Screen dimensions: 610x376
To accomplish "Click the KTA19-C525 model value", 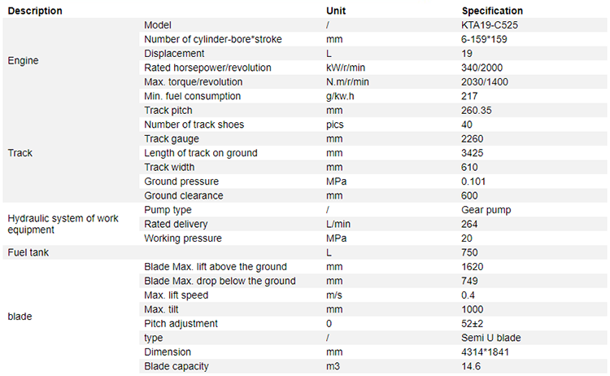I will click(x=490, y=25).
